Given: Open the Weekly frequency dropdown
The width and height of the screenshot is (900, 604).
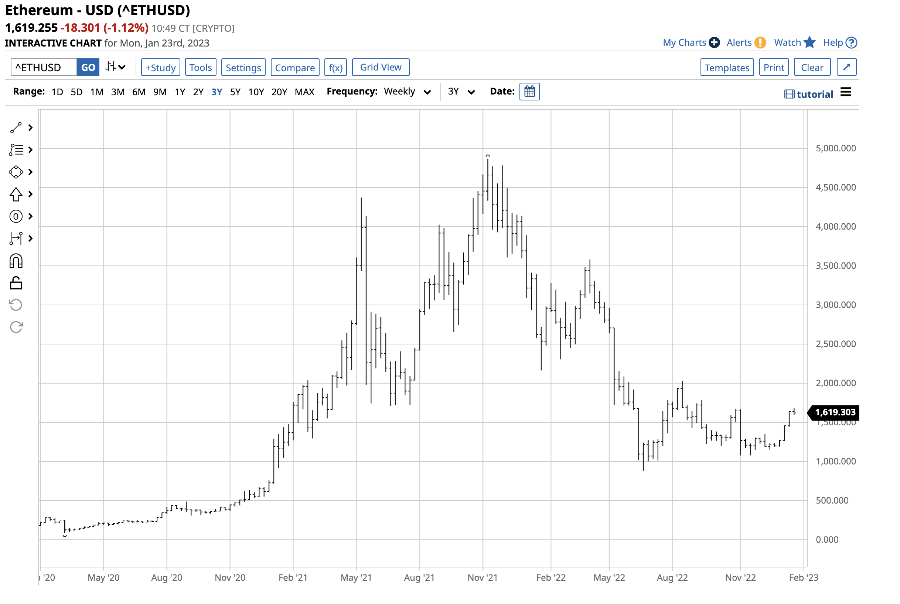Looking at the screenshot, I should [408, 92].
